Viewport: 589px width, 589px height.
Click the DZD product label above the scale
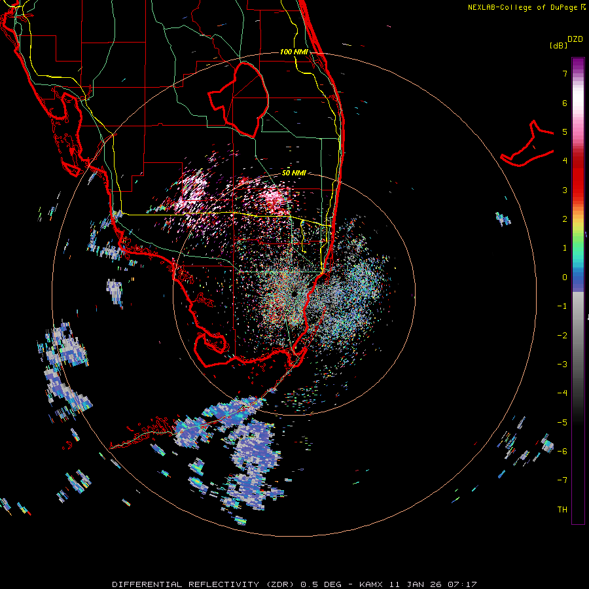pyautogui.click(x=575, y=39)
